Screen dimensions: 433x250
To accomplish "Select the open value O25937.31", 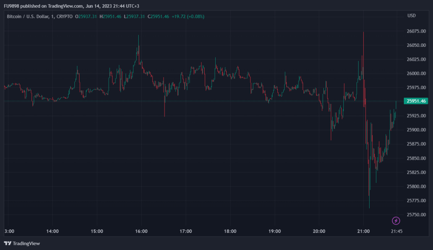I will tap(86, 16).
